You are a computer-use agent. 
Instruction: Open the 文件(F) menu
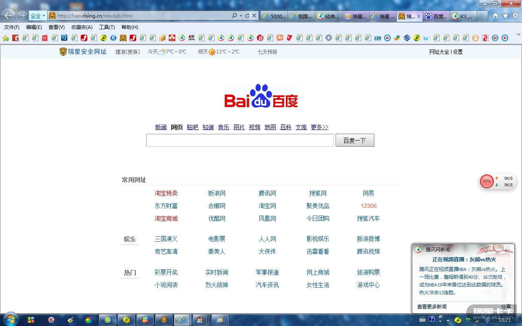pos(12,27)
